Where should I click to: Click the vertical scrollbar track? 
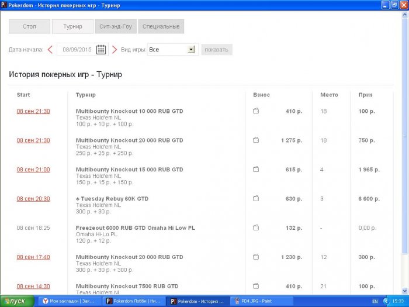coord(404,271)
